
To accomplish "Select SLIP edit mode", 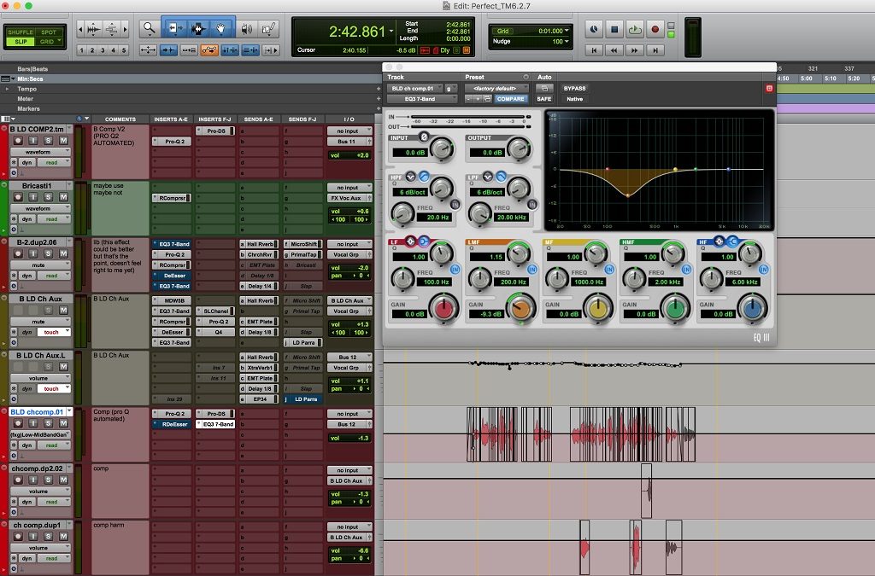I will pos(21,41).
